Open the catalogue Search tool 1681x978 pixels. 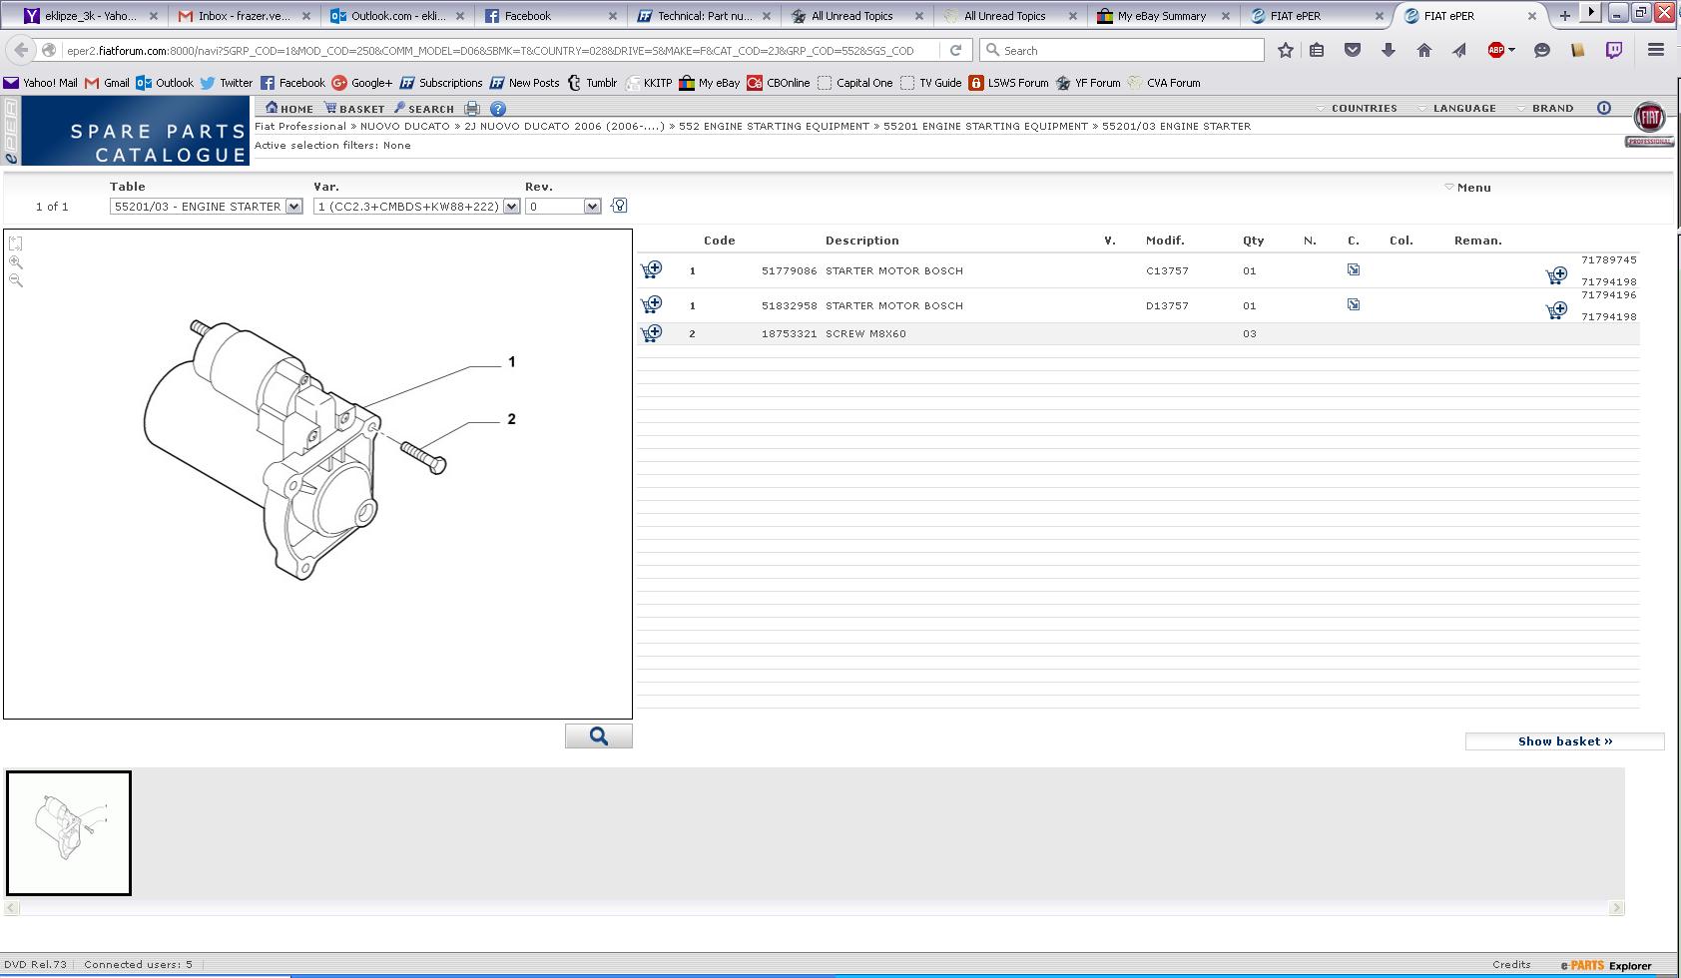423,108
